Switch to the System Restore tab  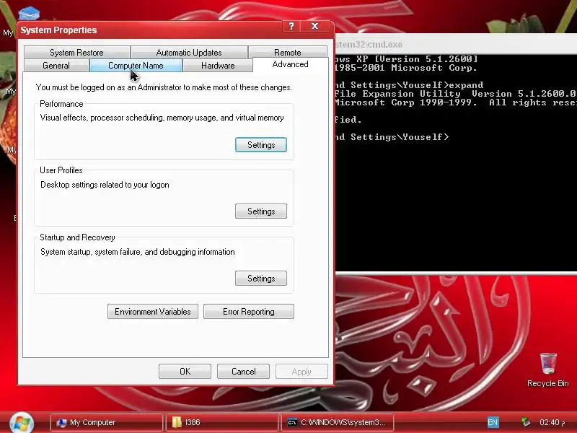76,52
